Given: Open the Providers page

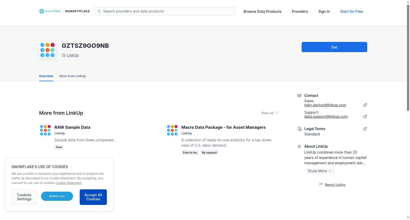Looking at the screenshot, I should [x=300, y=11].
